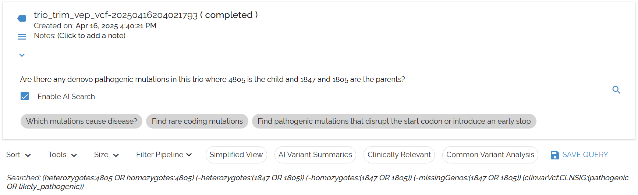Pick the start codon or early stop suggestion
Image resolution: width=638 pixels, height=195 pixels.
pos(394,121)
